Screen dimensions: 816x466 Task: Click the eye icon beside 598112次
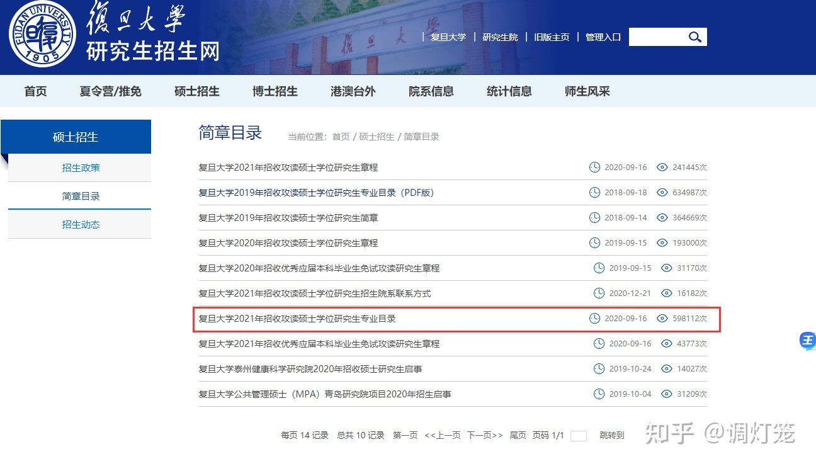662,319
